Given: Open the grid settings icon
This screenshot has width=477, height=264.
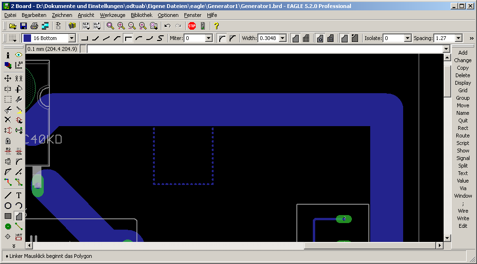Looking at the screenshot, I should (13, 38).
